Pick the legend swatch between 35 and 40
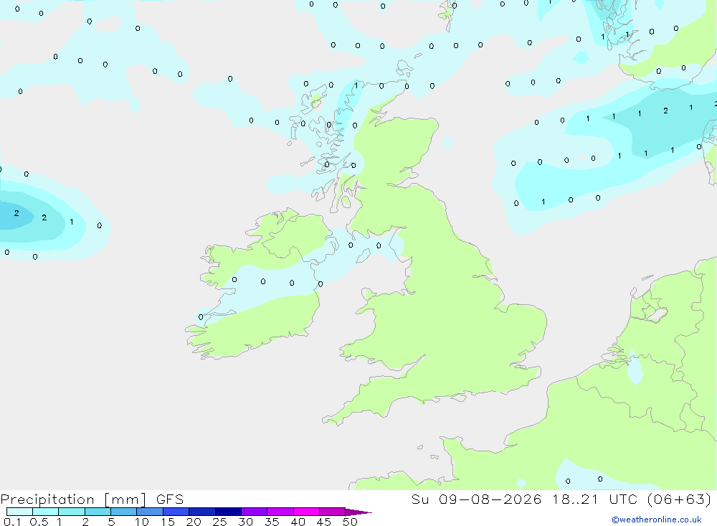717x526 pixels. click(x=280, y=512)
